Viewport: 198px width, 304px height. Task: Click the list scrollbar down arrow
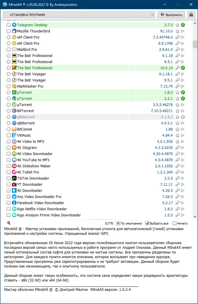195,217
